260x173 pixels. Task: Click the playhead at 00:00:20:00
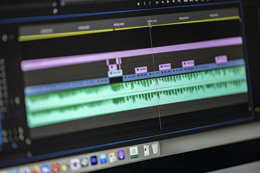(150, 25)
